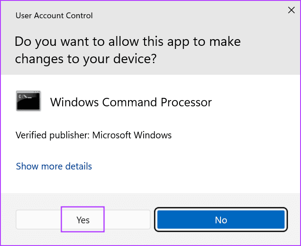Viewport: 301px width, 246px height.
Task: Click the word 'Processor' in the app name
Action: click(x=186, y=102)
